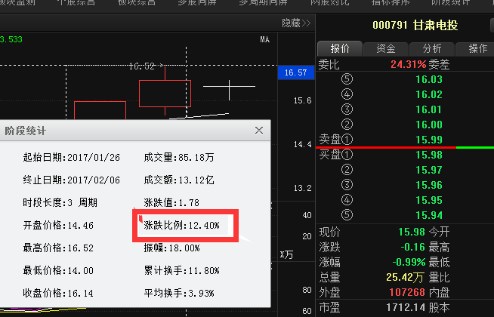494x317 pixels.
Task: Click the 委比 24.31% value
Action: coord(409,65)
